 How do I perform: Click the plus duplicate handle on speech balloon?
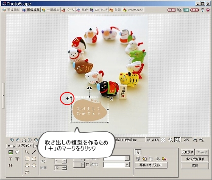pos(67,99)
